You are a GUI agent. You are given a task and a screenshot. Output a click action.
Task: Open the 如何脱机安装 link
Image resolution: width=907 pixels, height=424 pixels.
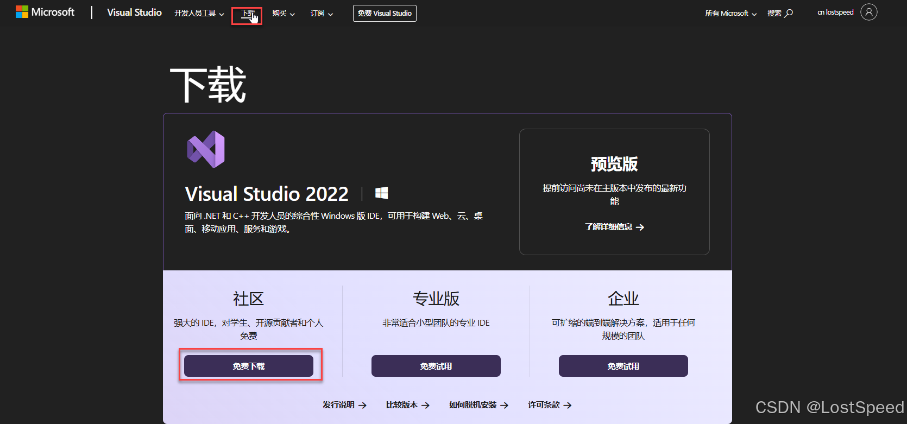tap(478, 405)
